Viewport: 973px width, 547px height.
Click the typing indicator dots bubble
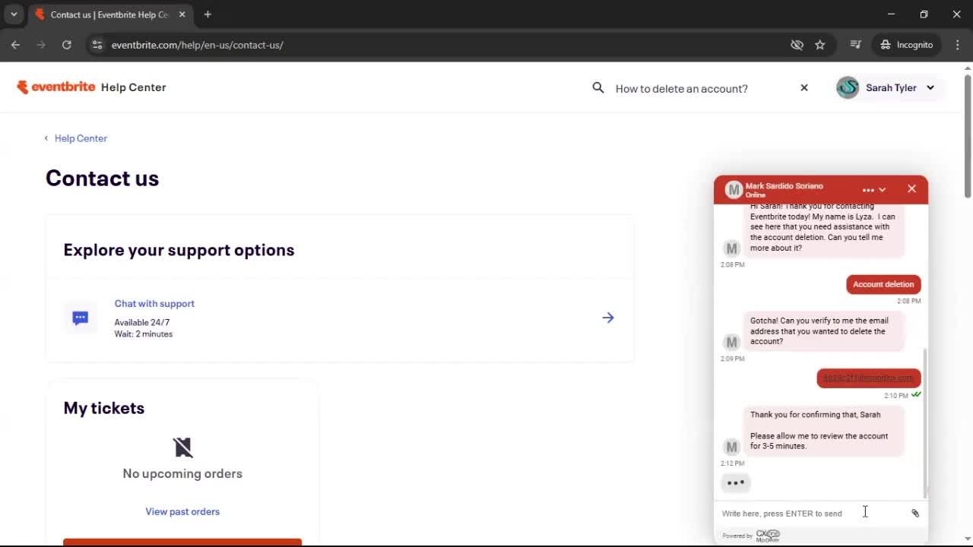(735, 482)
